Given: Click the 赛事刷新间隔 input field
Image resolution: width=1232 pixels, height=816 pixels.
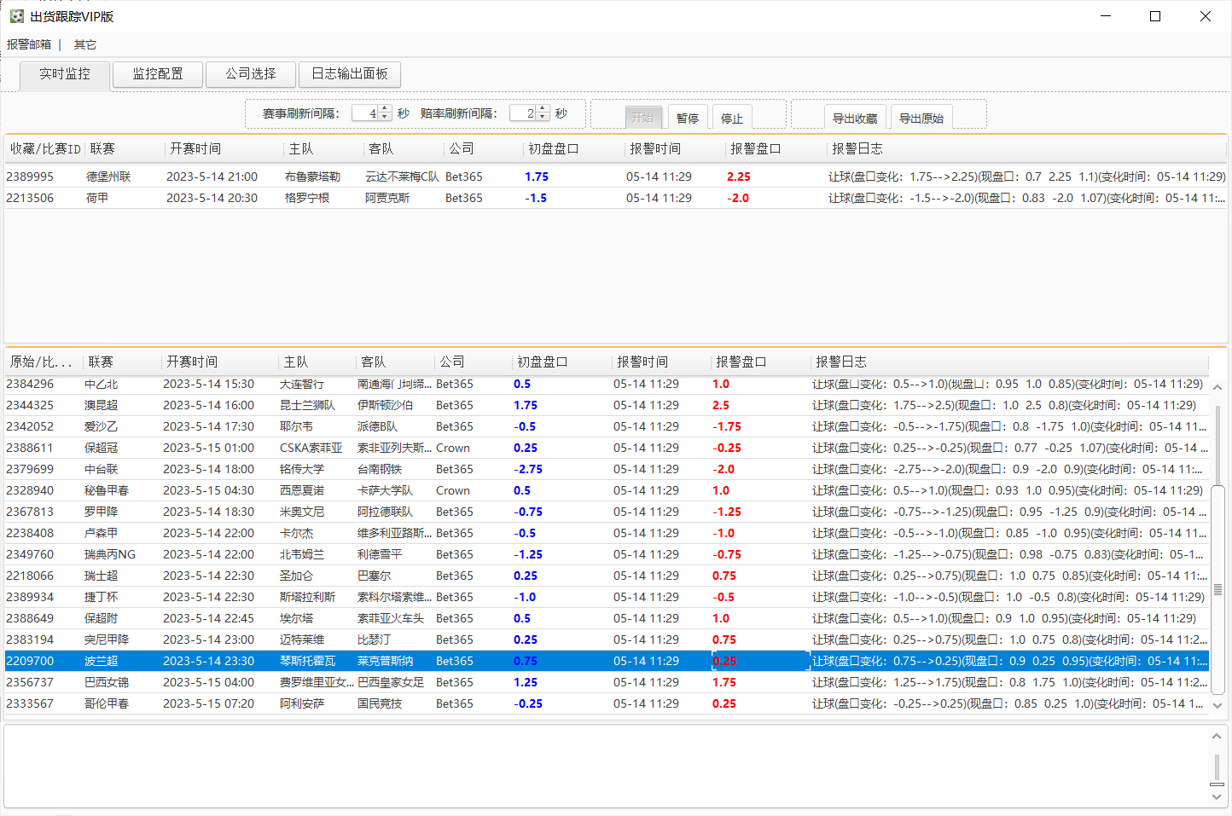Looking at the screenshot, I should tap(365, 113).
